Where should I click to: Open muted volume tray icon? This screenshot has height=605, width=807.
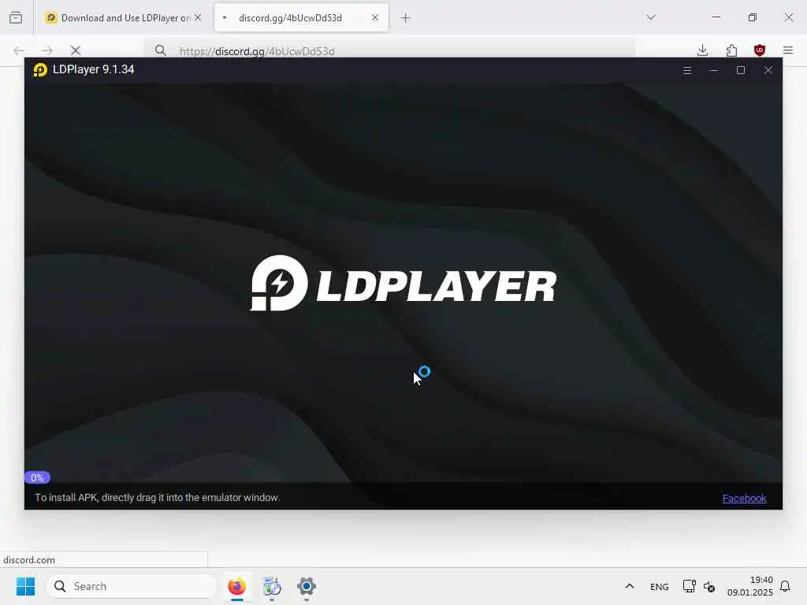click(709, 586)
